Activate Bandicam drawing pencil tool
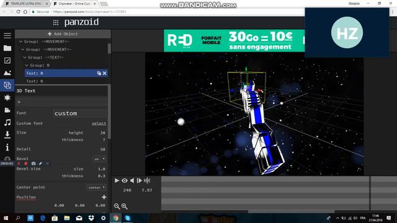The width and height of the screenshot is (397, 223). tap(40, 164)
